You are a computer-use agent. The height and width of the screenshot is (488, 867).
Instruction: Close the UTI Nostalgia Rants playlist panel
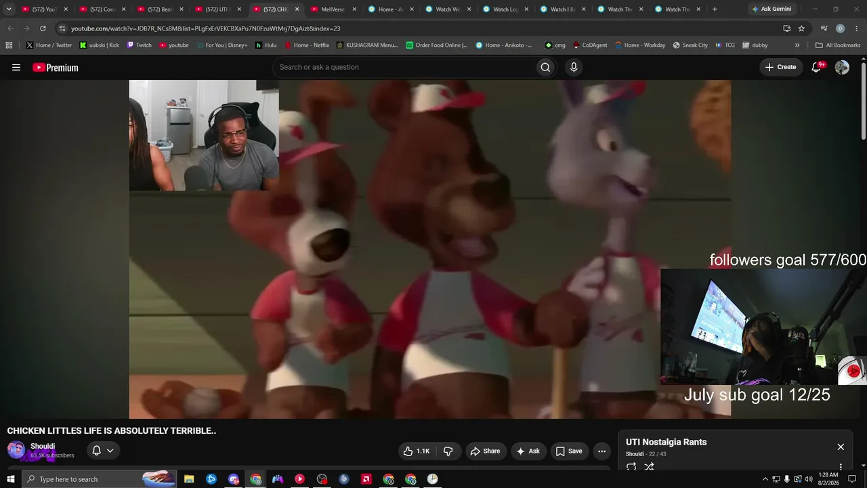tap(841, 447)
